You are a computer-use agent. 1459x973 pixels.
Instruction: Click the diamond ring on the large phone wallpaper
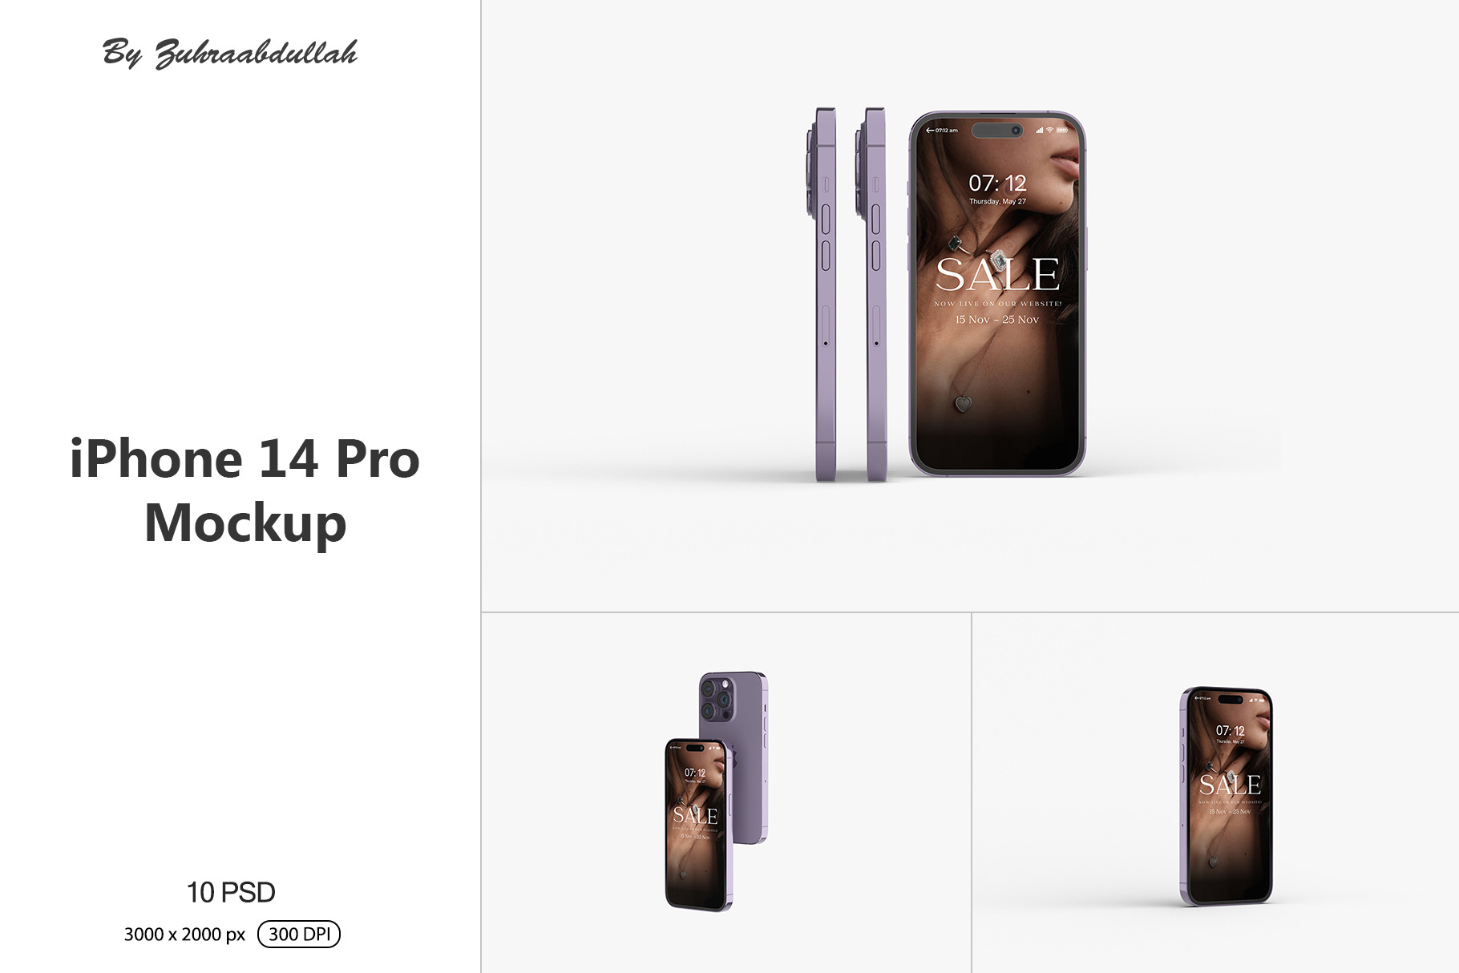(x=999, y=260)
